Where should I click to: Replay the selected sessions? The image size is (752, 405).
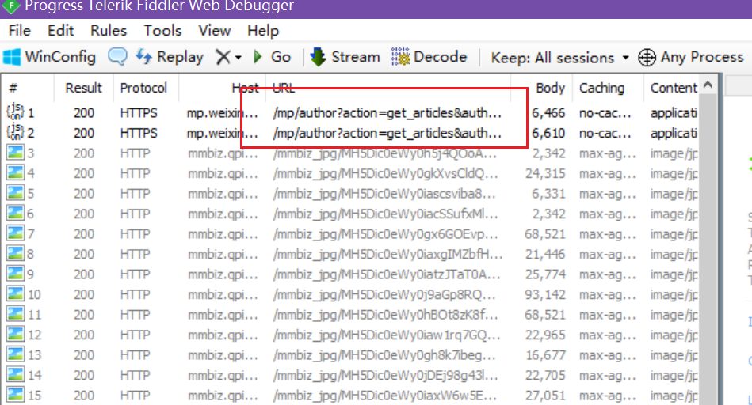click(x=170, y=57)
